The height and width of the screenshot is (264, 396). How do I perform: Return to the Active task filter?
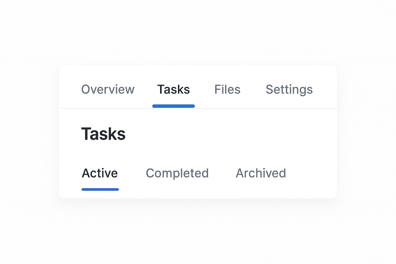(100, 173)
